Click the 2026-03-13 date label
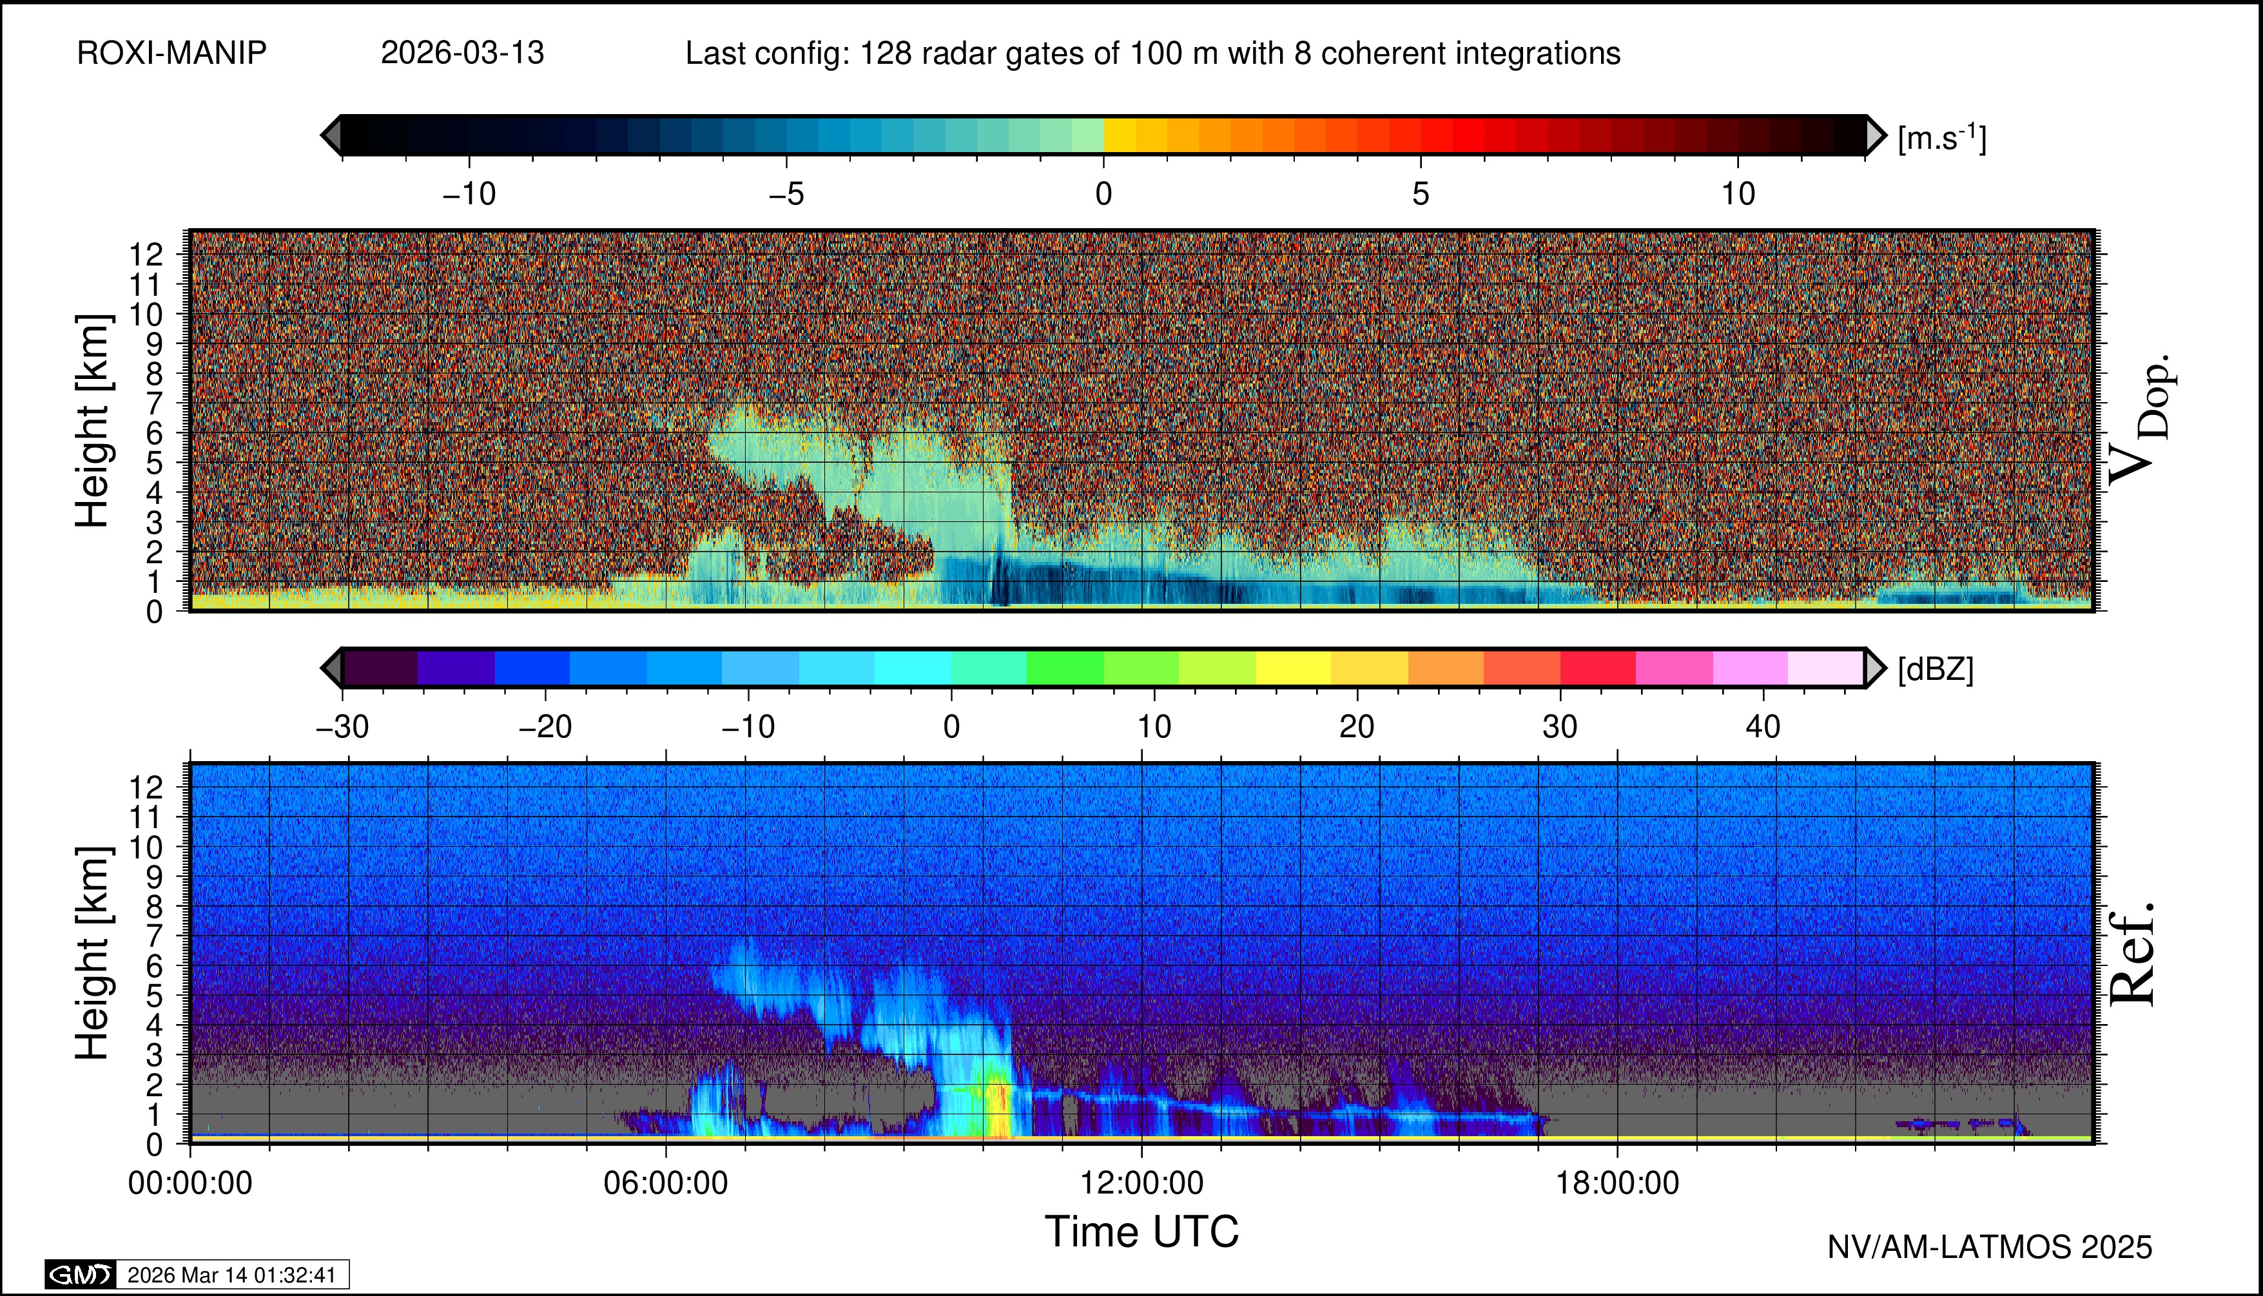The height and width of the screenshot is (1296, 2263). [462, 53]
